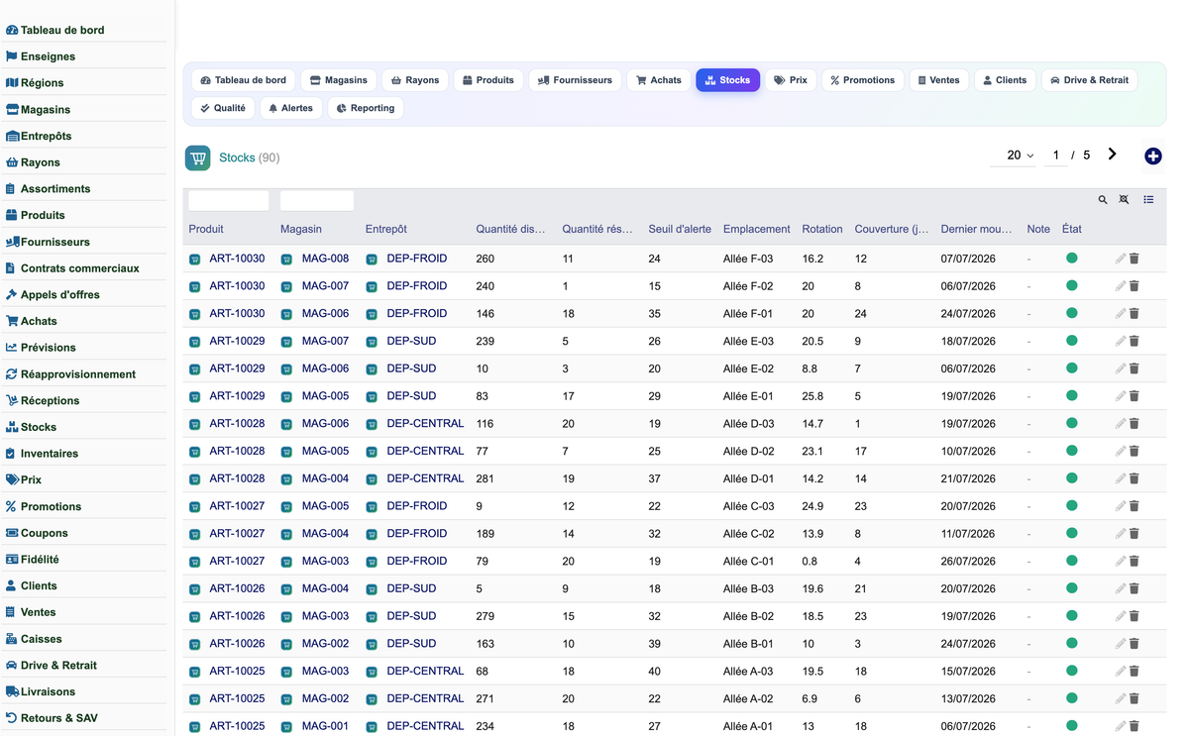Sort by the Rotation column header
The width and height of the screenshot is (1189, 736).
click(x=822, y=229)
